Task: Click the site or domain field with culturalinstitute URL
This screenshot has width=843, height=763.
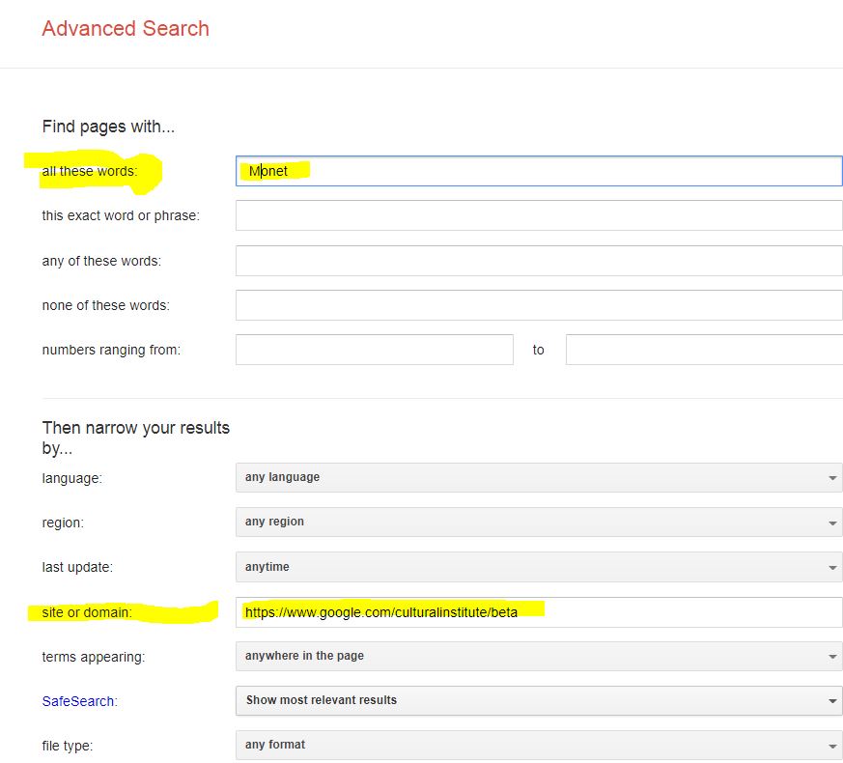Action: click(539, 612)
